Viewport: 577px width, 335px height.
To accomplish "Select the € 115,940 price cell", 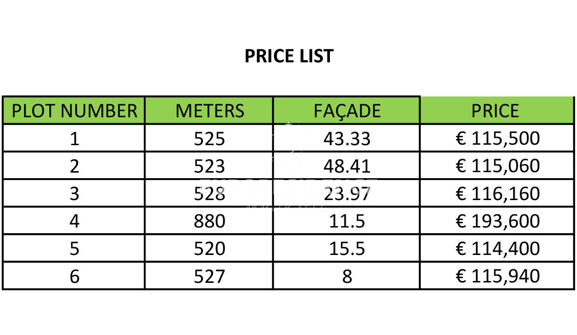I will (497, 275).
